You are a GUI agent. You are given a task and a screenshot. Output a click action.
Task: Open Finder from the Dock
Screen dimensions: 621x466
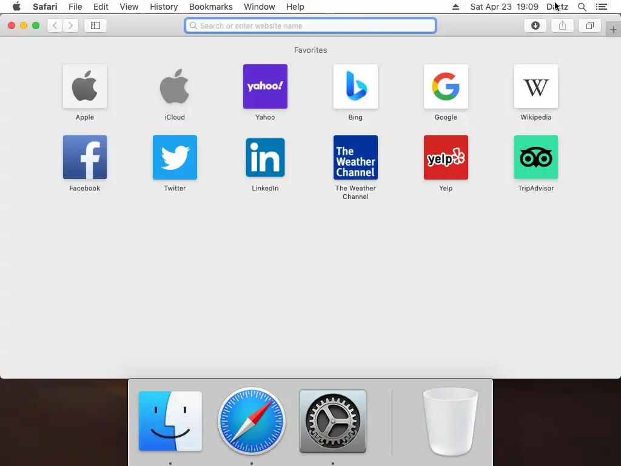tap(170, 421)
